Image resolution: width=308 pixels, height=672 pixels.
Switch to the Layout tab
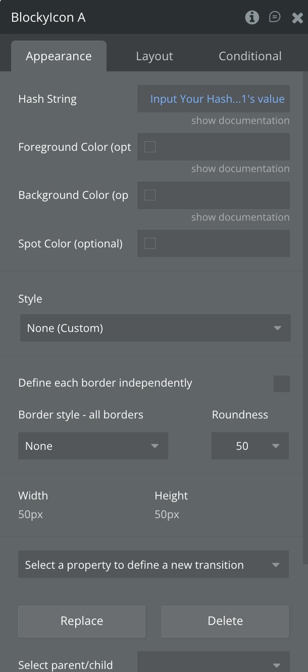tap(155, 56)
